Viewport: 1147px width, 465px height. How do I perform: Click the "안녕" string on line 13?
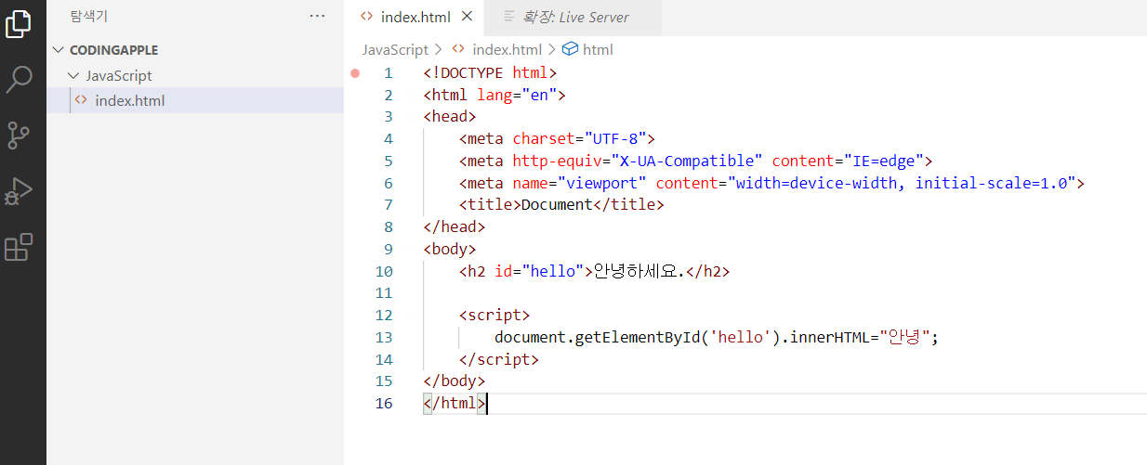coord(906,337)
